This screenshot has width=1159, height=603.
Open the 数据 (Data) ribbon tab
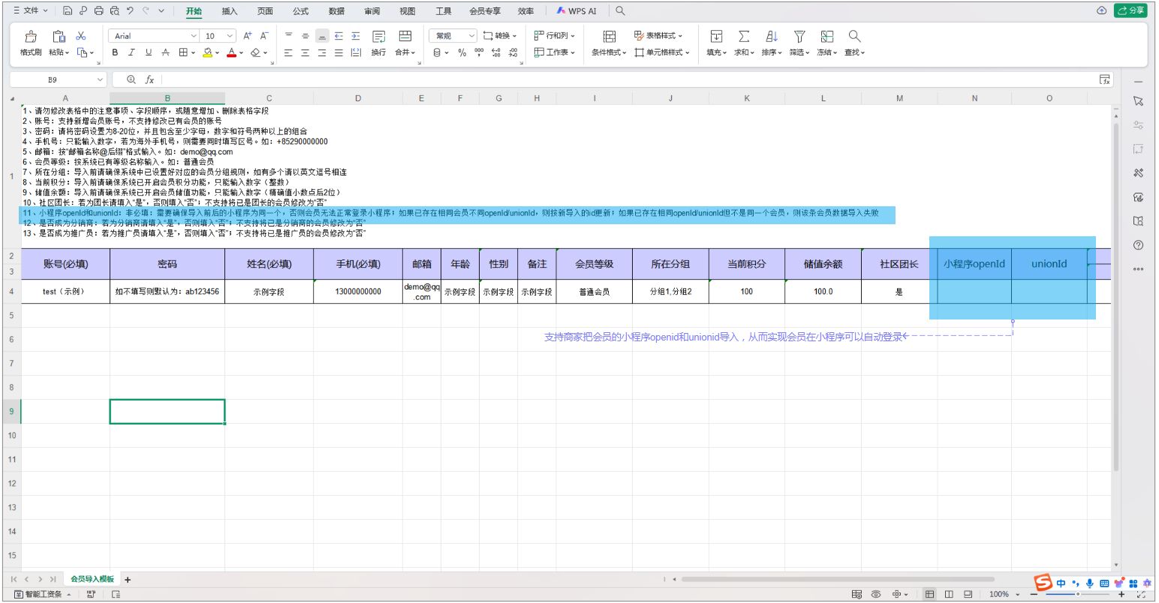coord(337,11)
